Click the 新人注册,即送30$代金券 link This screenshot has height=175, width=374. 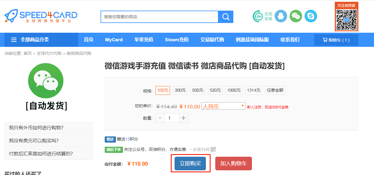268,107
